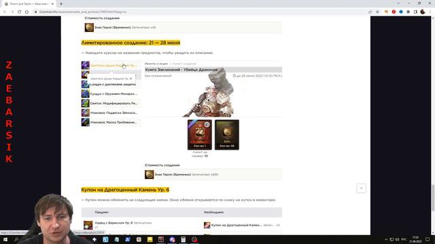Open the calculator taskbar icon
The width and height of the screenshot is (435, 244).
pyautogui.click(x=183, y=239)
